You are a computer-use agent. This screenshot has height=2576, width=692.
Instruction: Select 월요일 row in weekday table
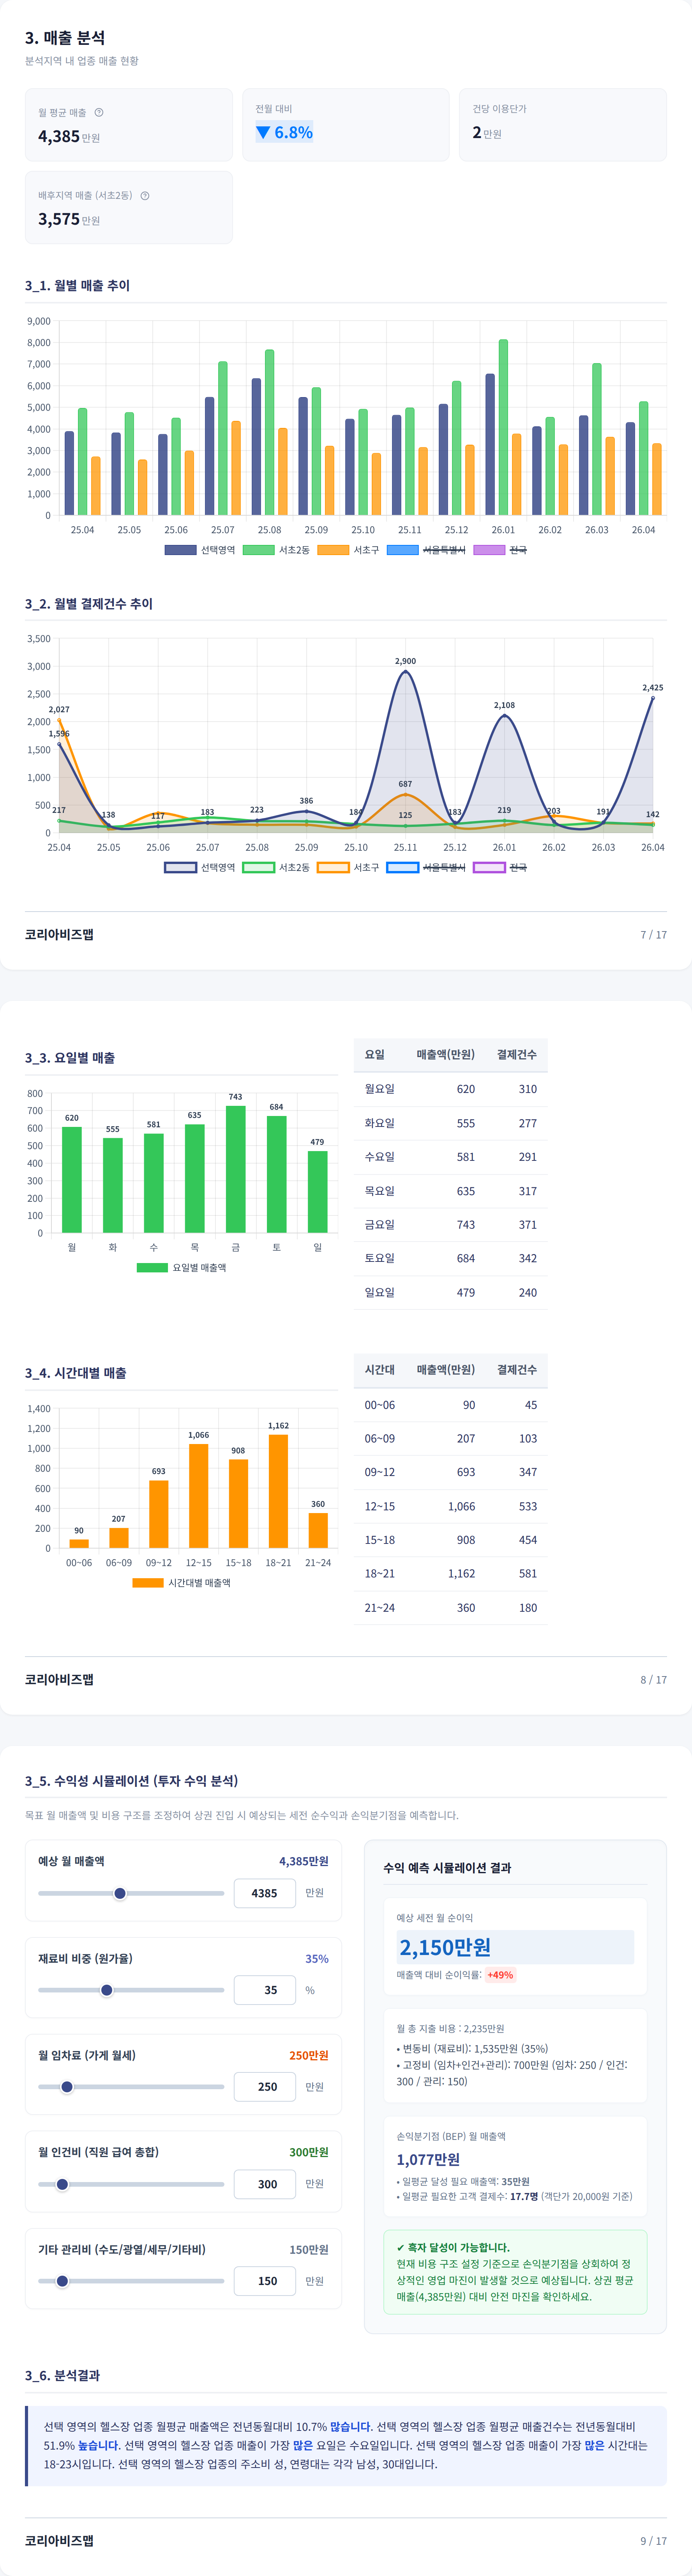pyautogui.click(x=450, y=1089)
